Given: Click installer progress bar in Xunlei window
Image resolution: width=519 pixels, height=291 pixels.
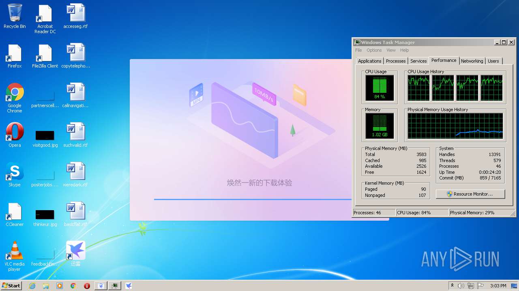Looking at the screenshot, I should click(253, 199).
